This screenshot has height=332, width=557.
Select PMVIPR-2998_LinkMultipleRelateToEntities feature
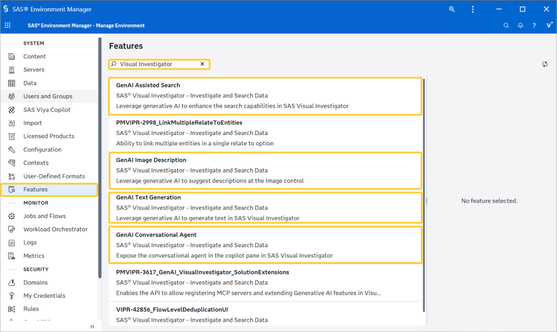[x=265, y=133]
